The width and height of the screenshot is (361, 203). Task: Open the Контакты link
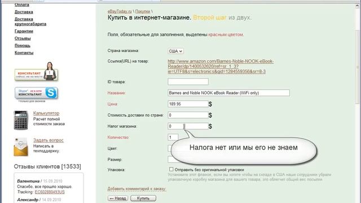click(x=24, y=52)
